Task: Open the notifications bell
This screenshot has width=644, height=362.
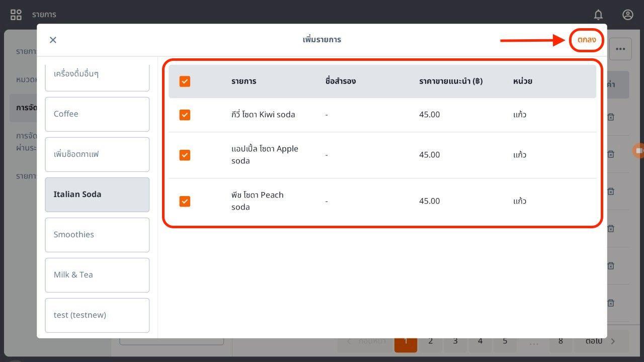Action: coord(598,15)
